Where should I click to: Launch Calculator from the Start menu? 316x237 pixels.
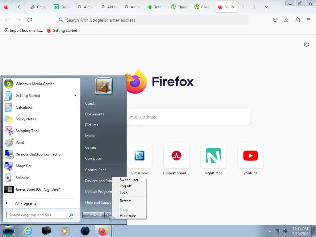42,107
